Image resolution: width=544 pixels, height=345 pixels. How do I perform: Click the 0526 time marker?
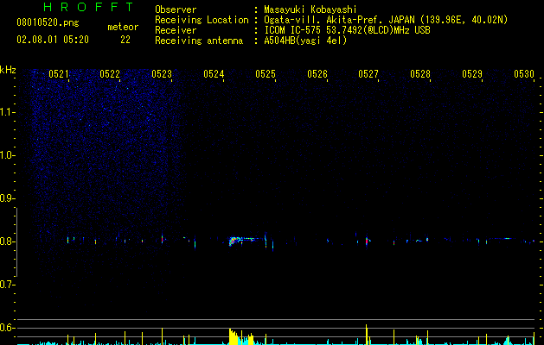point(317,74)
